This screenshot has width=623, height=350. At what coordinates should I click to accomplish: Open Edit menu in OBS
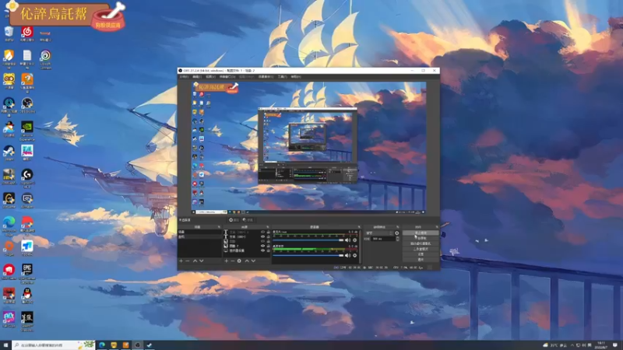click(197, 76)
